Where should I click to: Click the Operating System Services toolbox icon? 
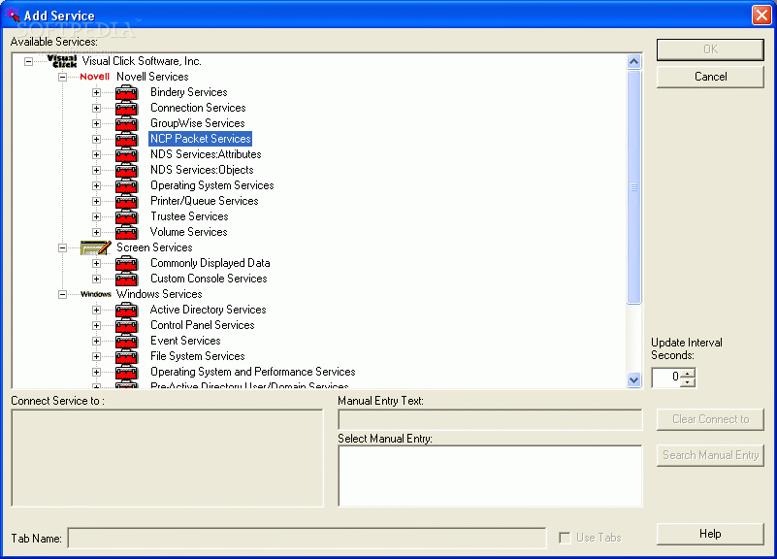126,185
